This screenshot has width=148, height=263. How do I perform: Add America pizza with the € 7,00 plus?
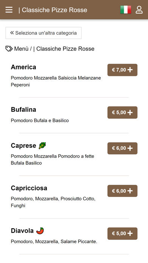click(122, 70)
